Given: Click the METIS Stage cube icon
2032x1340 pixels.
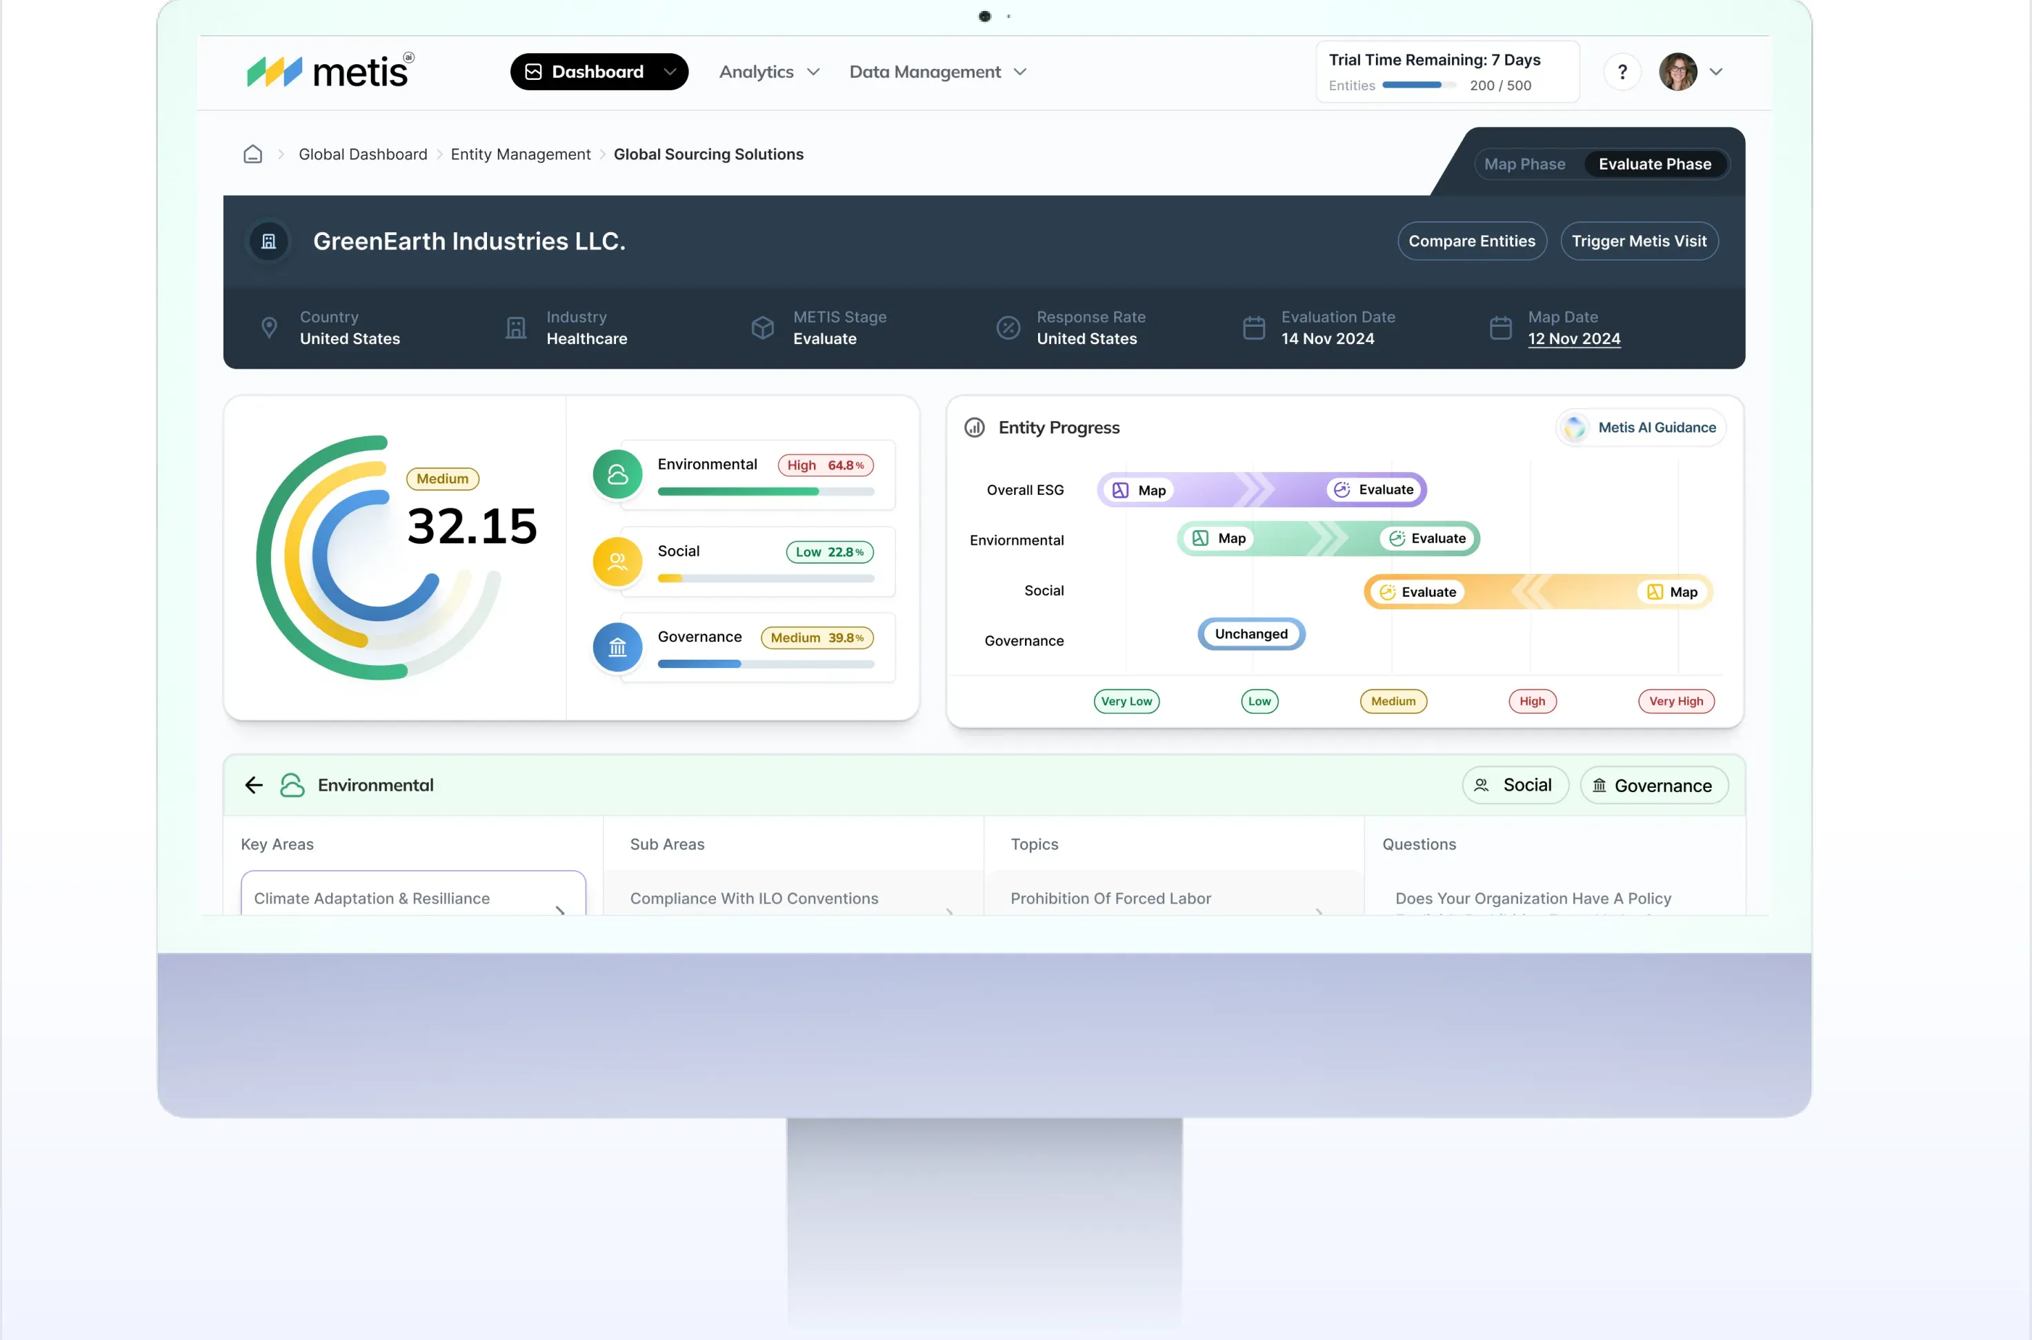Looking at the screenshot, I should tap(762, 327).
